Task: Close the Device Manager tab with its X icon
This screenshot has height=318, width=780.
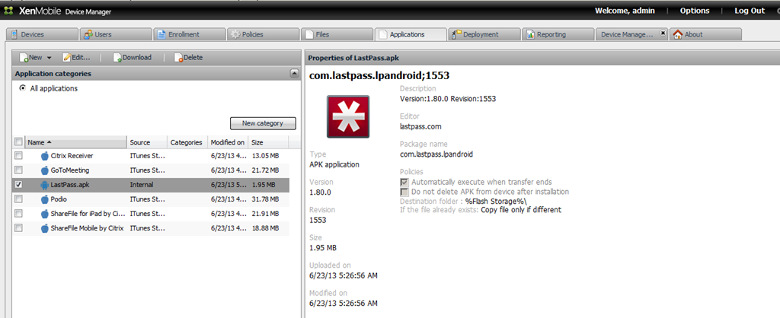Action: point(663,34)
